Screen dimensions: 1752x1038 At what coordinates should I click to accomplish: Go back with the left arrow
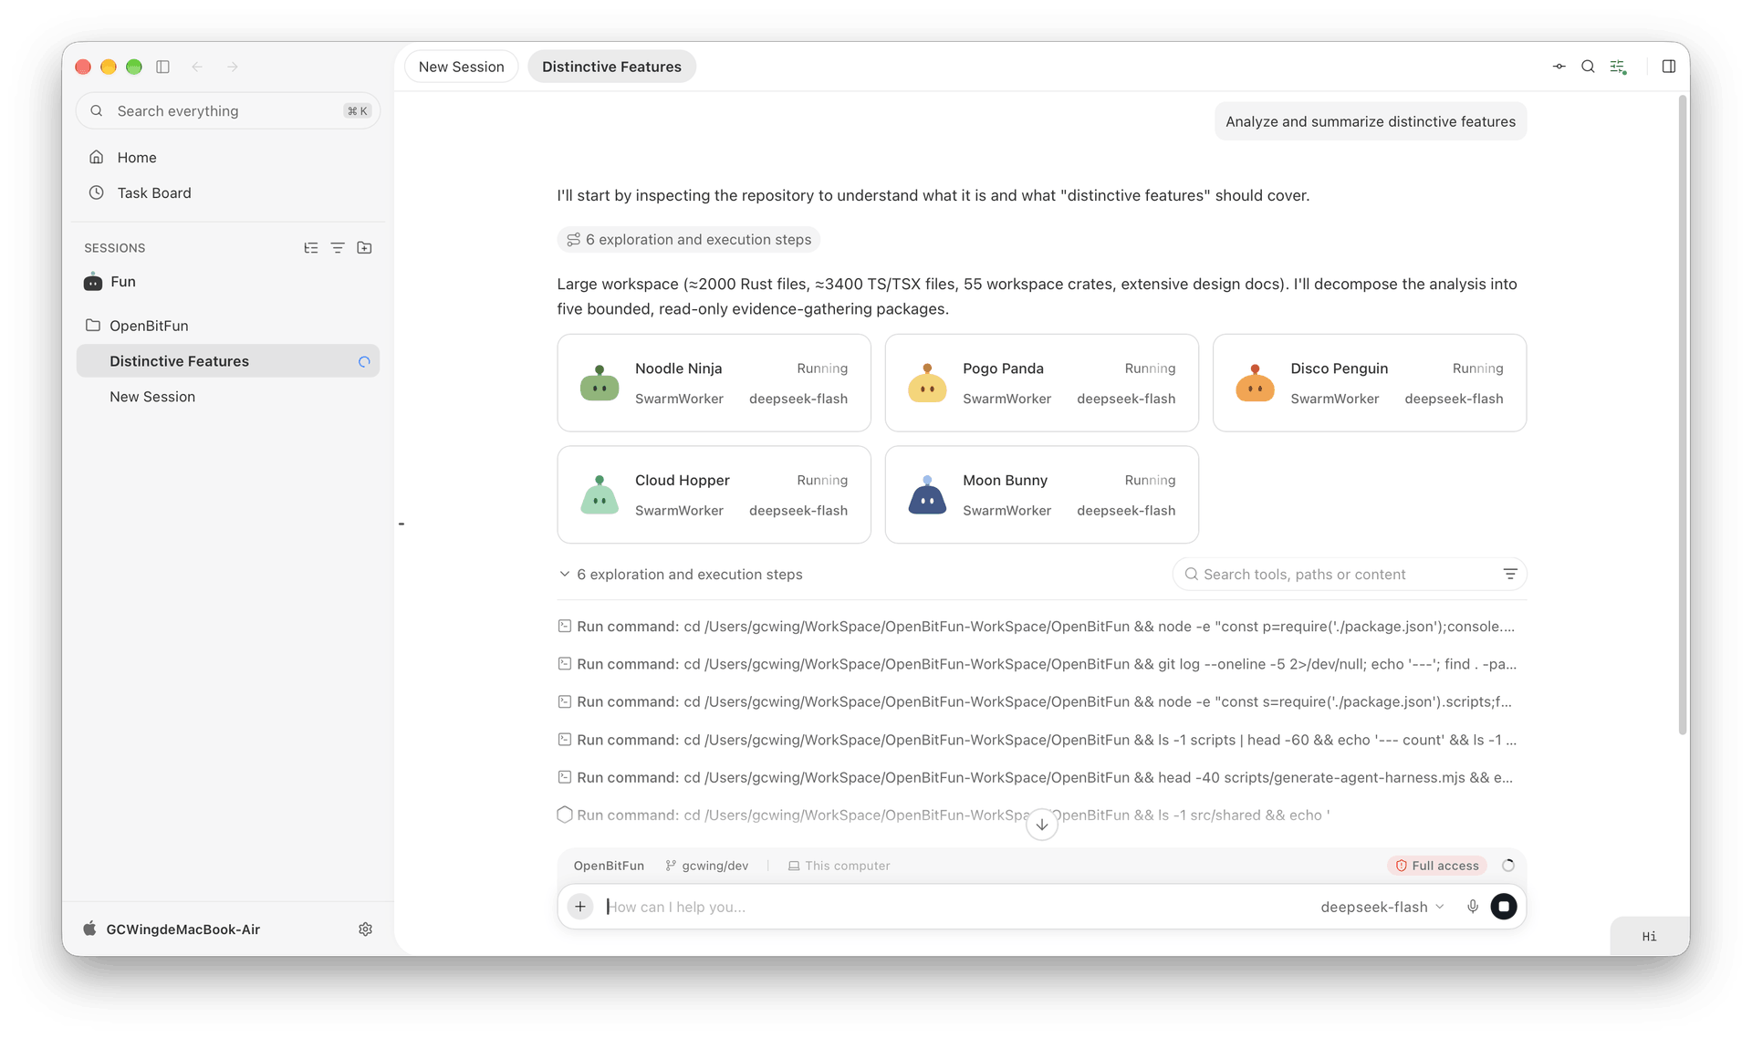tap(197, 67)
